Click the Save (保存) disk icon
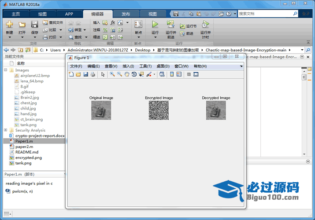This screenshot has width=315, height=220. point(34,25)
